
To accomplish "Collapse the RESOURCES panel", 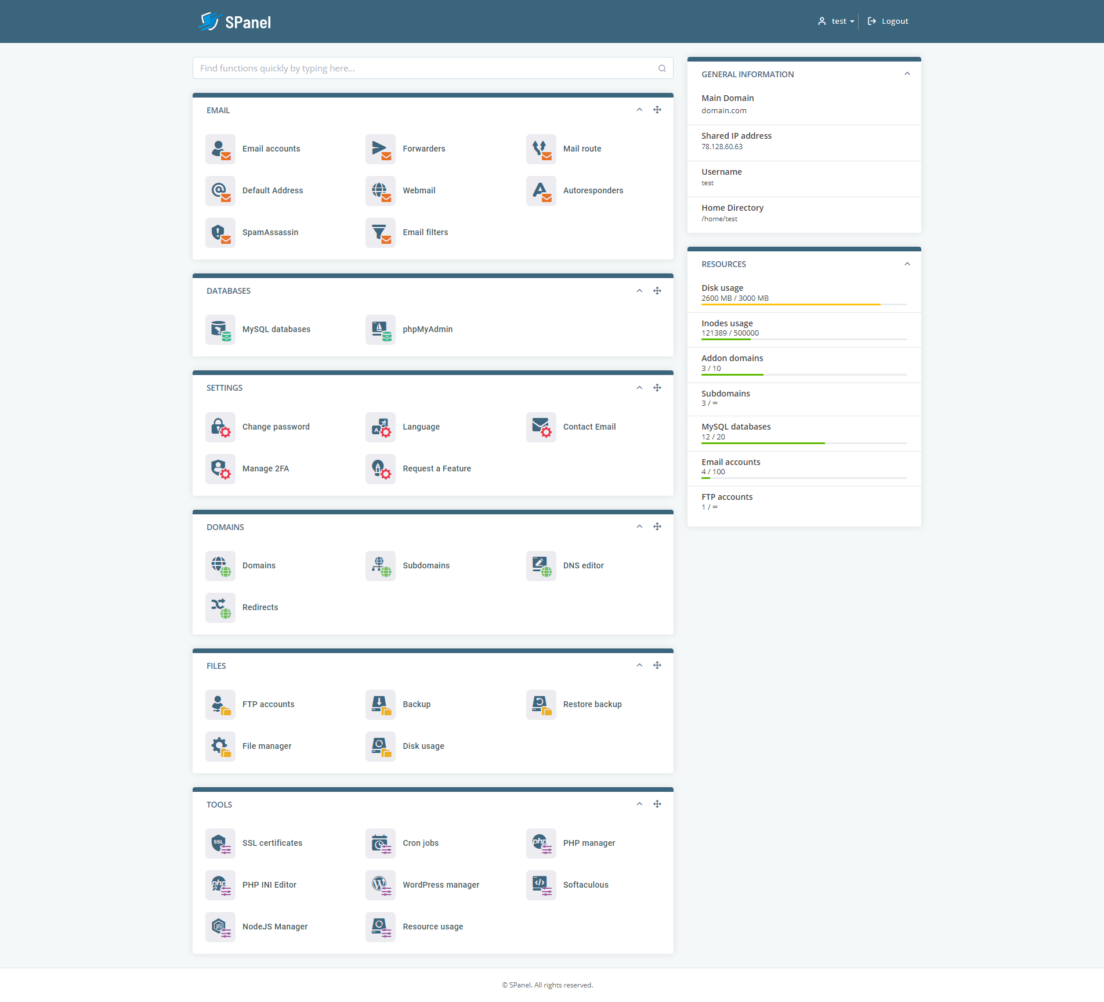I will (907, 264).
